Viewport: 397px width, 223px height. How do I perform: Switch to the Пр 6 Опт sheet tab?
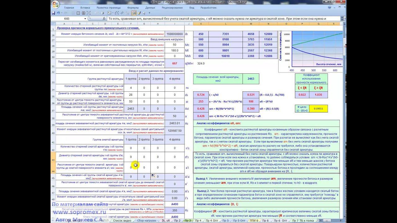click(280, 221)
